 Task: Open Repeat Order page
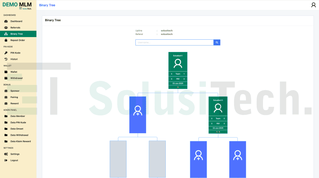pos(17,40)
